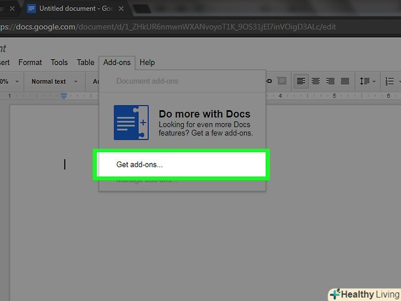
Task: Click the insert comment icon
Action: tap(282, 81)
